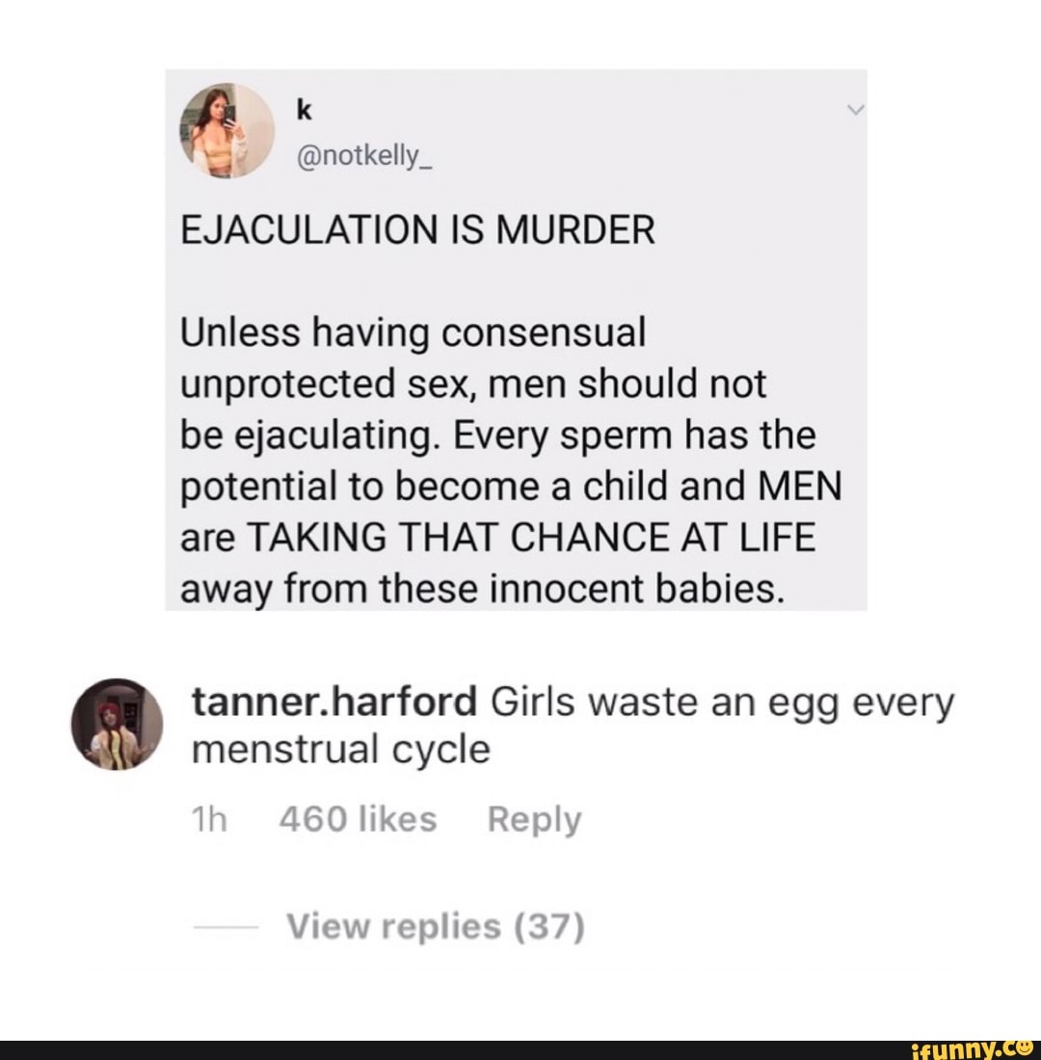Open the tanner.harford username

tap(334, 702)
